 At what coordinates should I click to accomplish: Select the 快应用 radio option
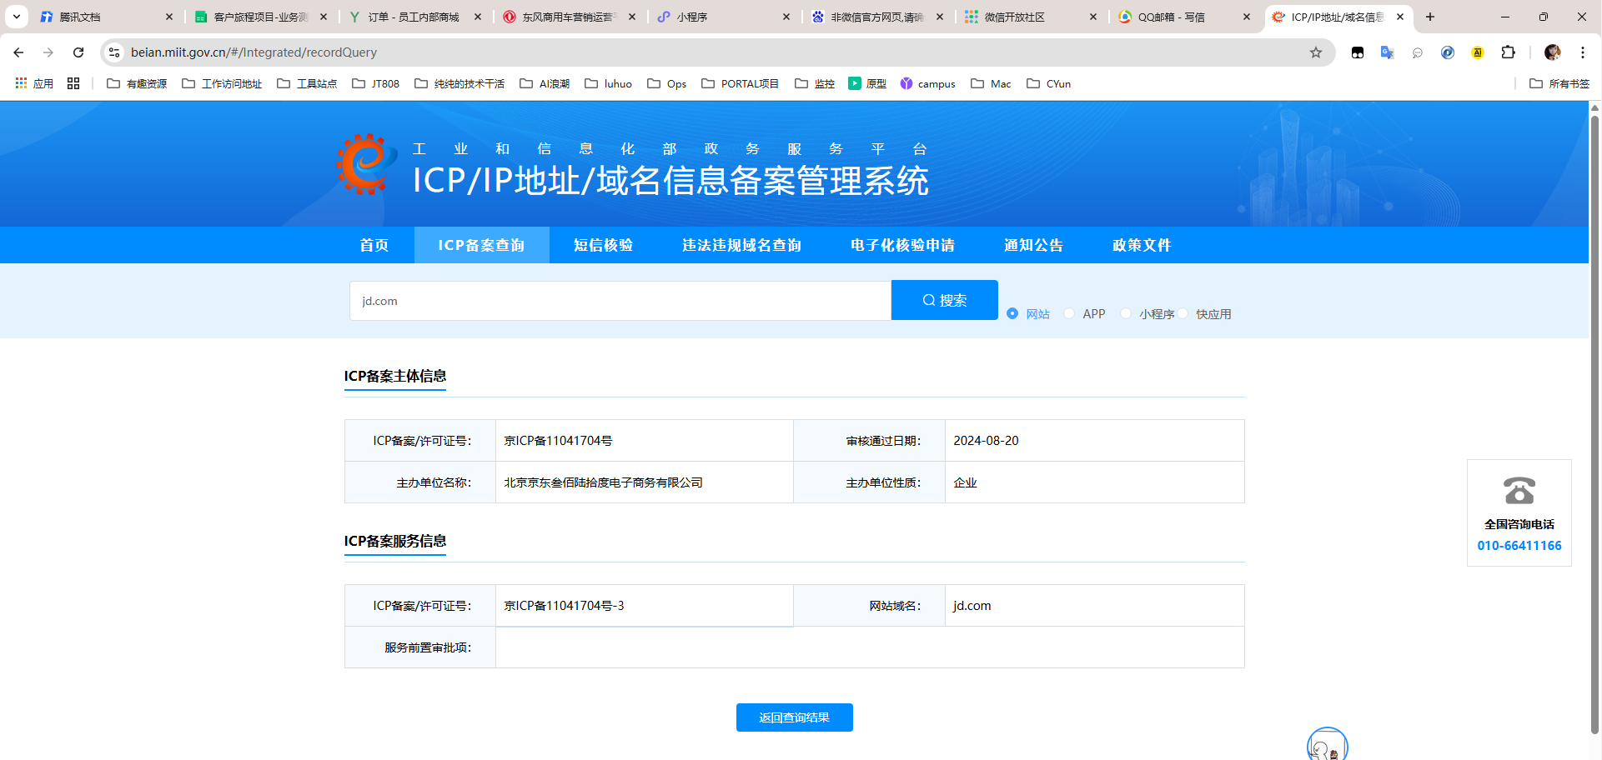click(x=1183, y=313)
